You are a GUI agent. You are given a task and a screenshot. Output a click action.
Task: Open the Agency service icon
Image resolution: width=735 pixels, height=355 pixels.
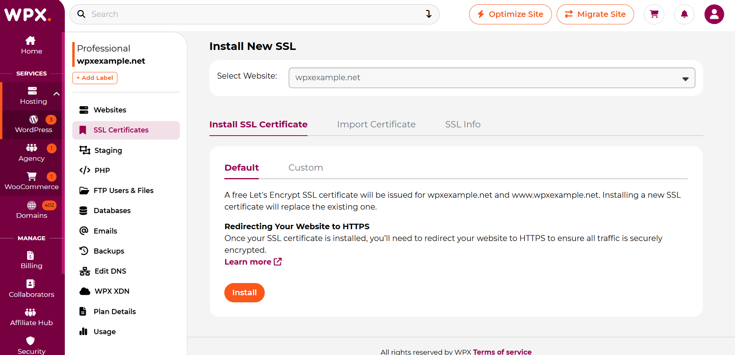(x=31, y=148)
